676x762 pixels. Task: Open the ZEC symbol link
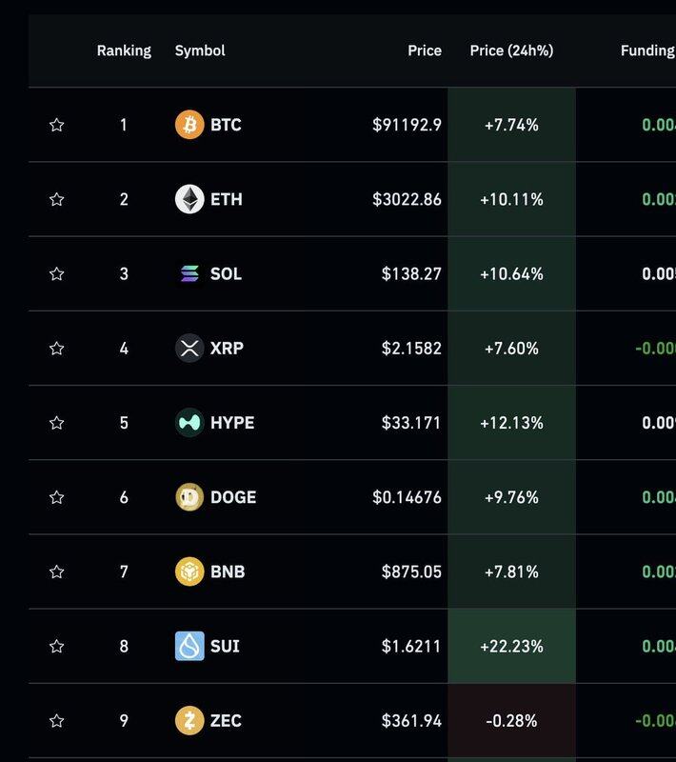226,721
